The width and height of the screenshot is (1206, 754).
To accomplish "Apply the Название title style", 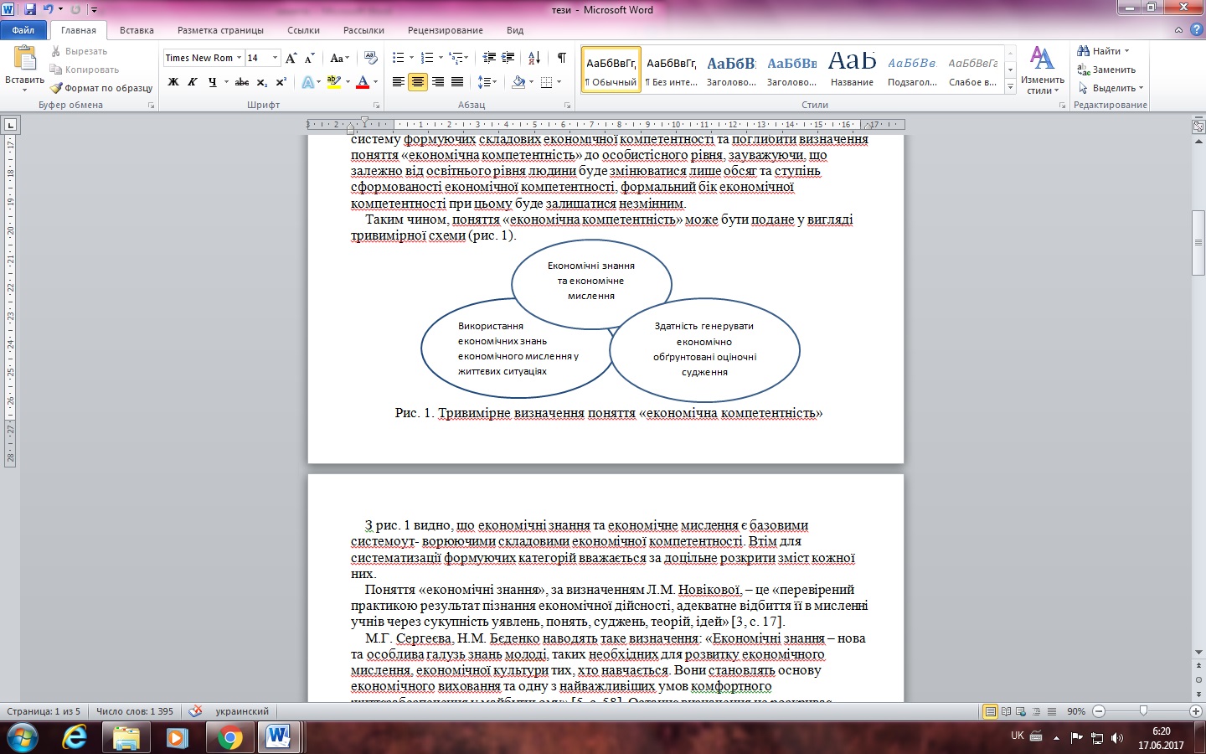I will click(x=852, y=69).
